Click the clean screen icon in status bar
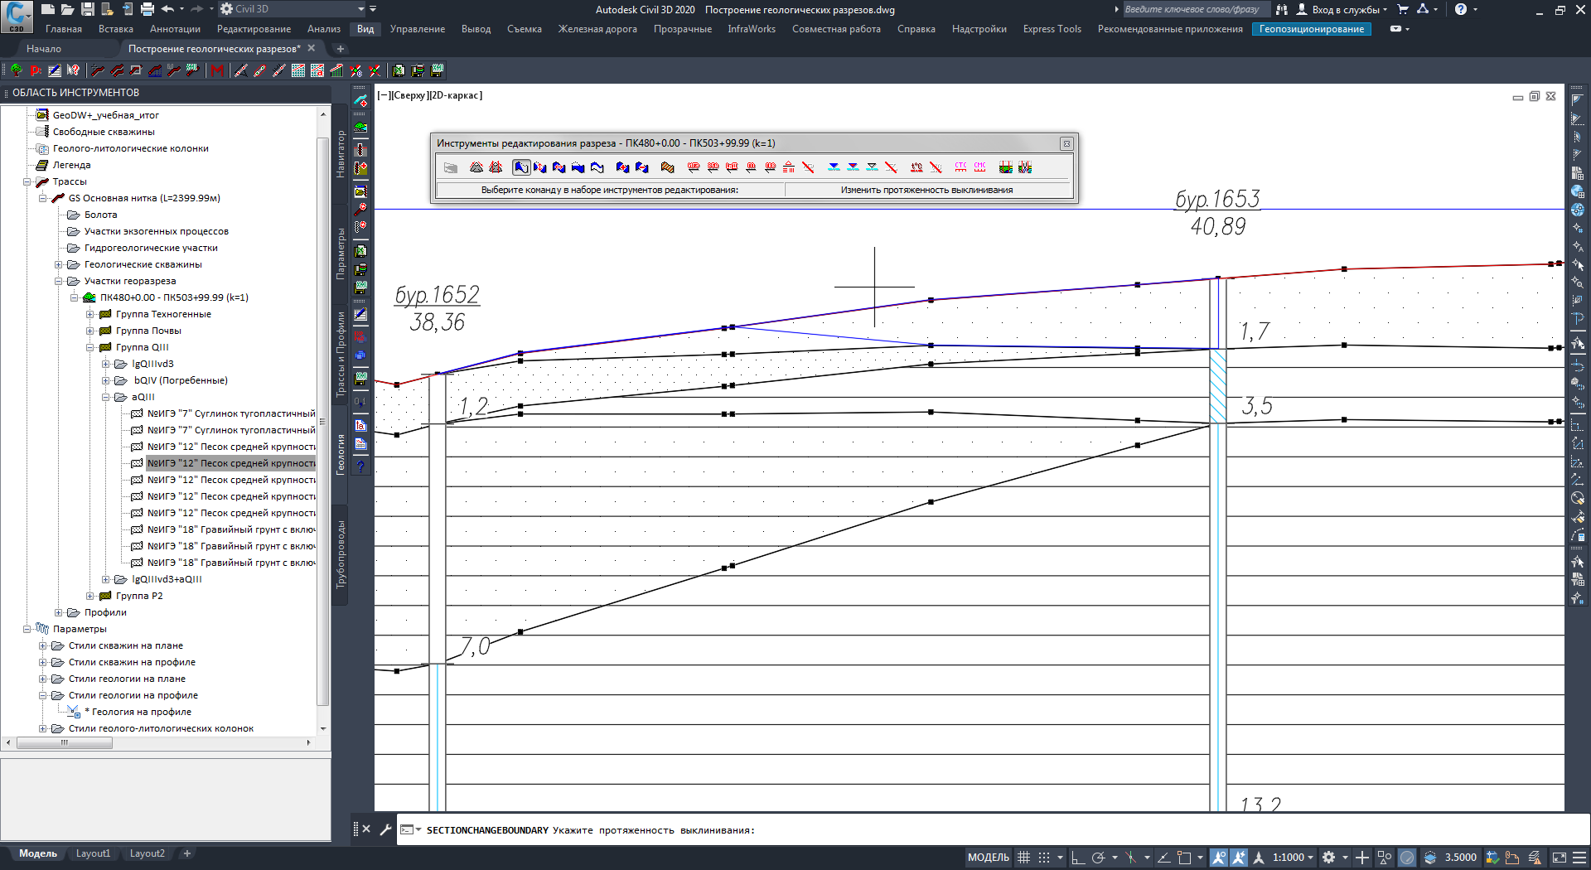Image resolution: width=1591 pixels, height=870 pixels. click(1559, 858)
